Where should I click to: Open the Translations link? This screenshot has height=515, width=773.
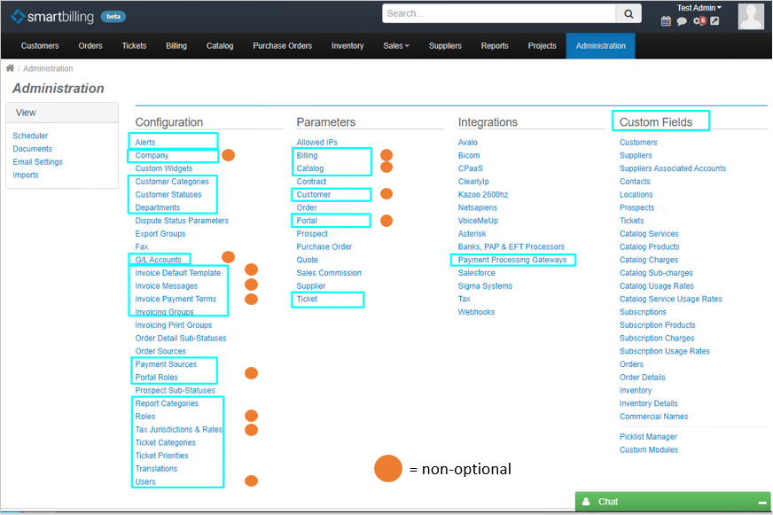[156, 469]
